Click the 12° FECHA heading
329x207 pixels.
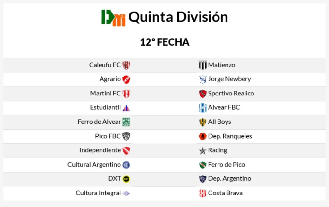164,42
